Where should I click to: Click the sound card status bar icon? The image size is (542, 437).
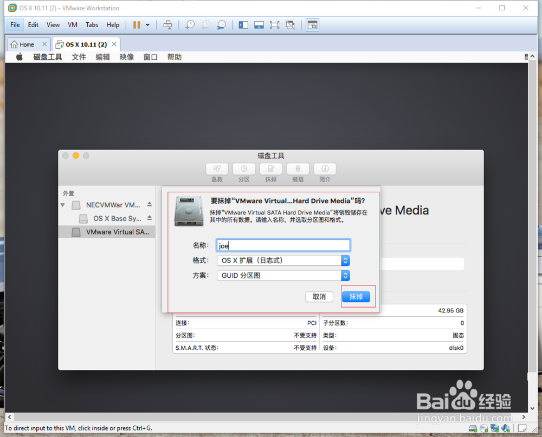[x=506, y=428]
